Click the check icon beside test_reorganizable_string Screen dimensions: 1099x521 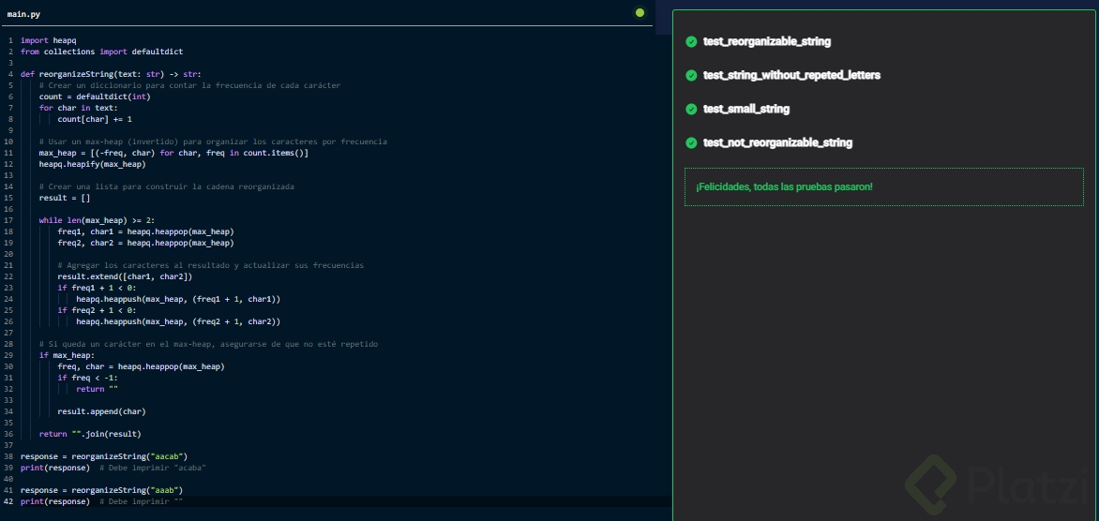(691, 41)
